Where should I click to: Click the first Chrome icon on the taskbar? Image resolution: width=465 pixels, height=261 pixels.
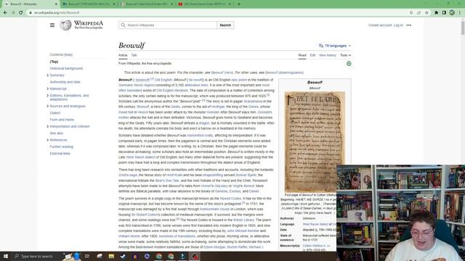159,256
